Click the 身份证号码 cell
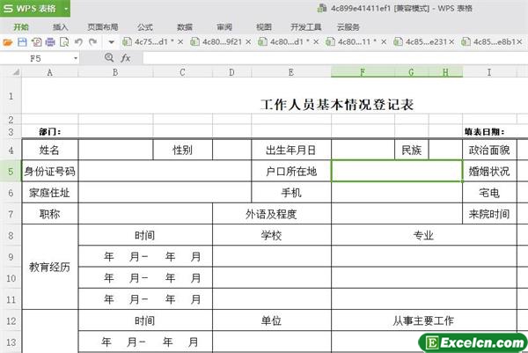Screen dimensions: 528x353 coord(50,171)
